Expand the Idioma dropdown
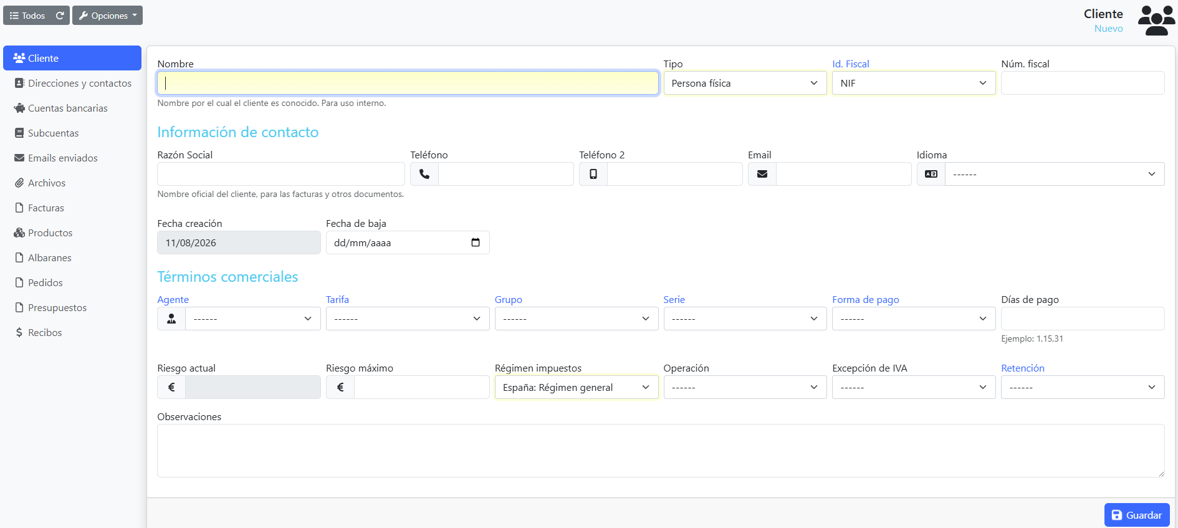 pos(1055,174)
